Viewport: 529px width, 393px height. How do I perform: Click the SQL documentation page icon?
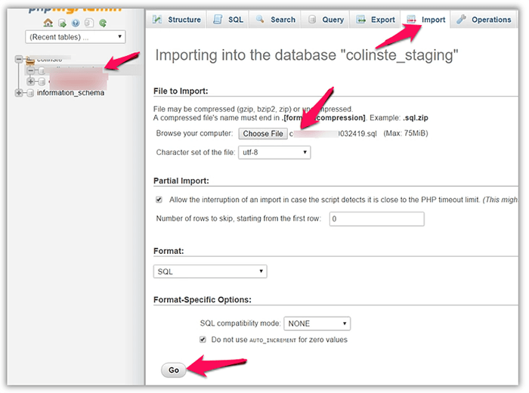[89, 23]
